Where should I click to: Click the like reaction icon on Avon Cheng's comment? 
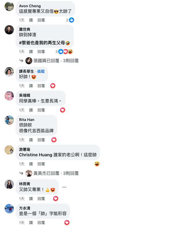coord(71,20)
